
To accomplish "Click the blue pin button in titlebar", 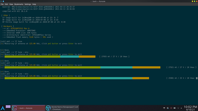I will point(3,1).
